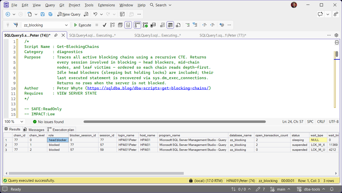Click the Save icon in the toolbar
This screenshot has height=193, width=342.
pyautogui.click(x=42, y=14)
